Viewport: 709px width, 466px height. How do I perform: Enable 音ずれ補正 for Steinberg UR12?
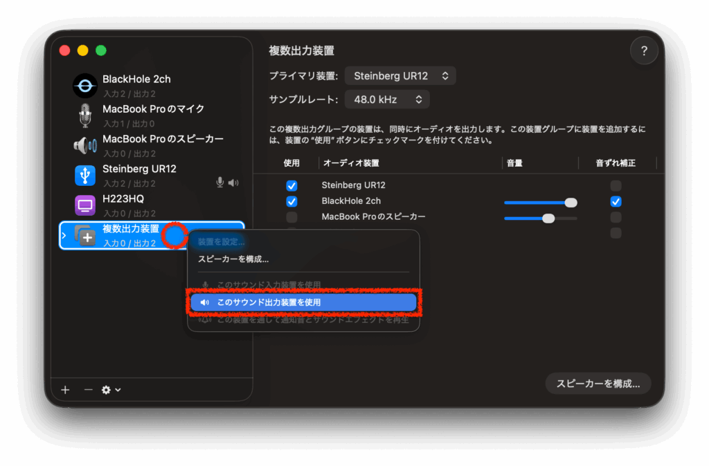pos(616,185)
